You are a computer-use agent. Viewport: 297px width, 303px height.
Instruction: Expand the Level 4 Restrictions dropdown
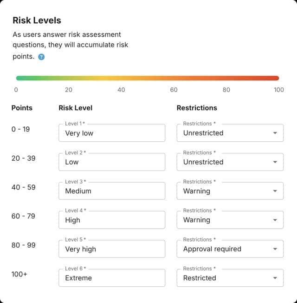click(230, 220)
